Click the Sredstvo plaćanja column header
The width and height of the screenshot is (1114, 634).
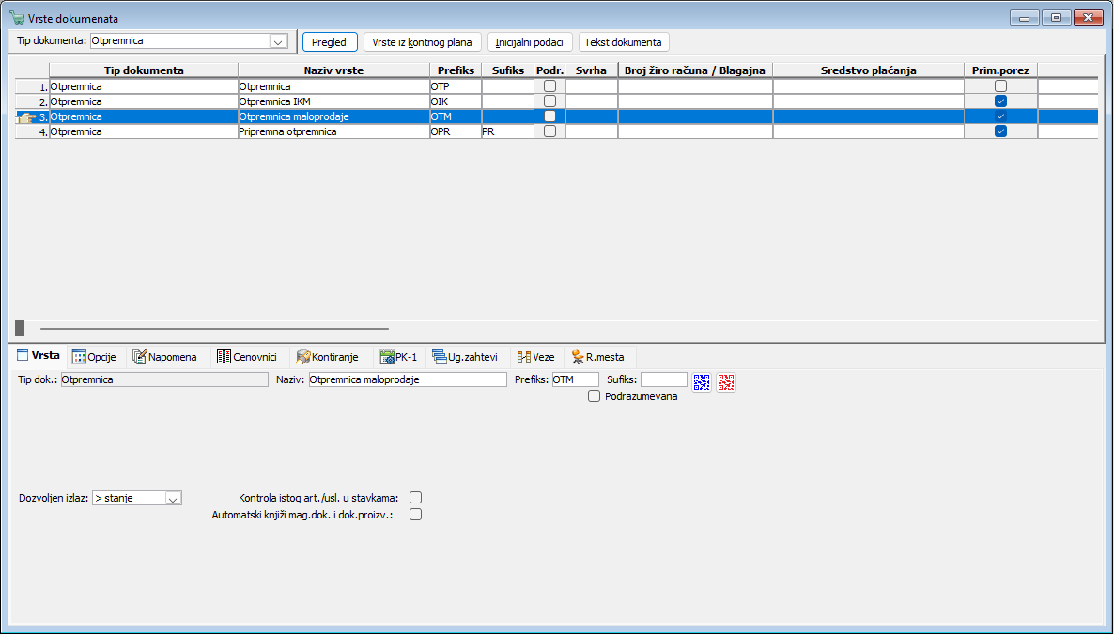[x=868, y=70]
